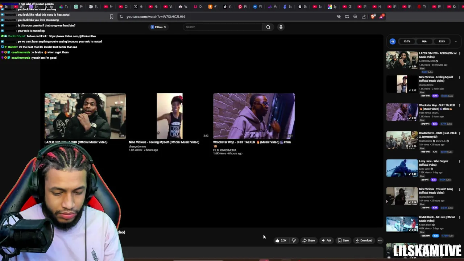Image resolution: width=464 pixels, height=261 pixels.
Task: Click the zoom magnifier icon in address bar
Action: (x=355, y=17)
